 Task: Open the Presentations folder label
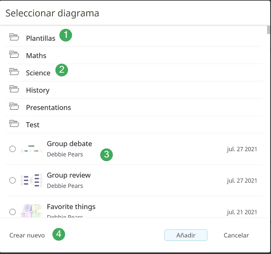[x=48, y=107]
